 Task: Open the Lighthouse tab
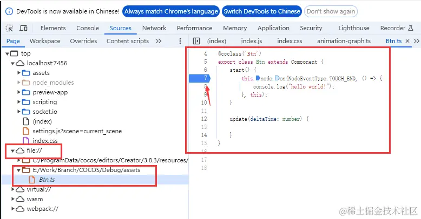click(x=353, y=28)
